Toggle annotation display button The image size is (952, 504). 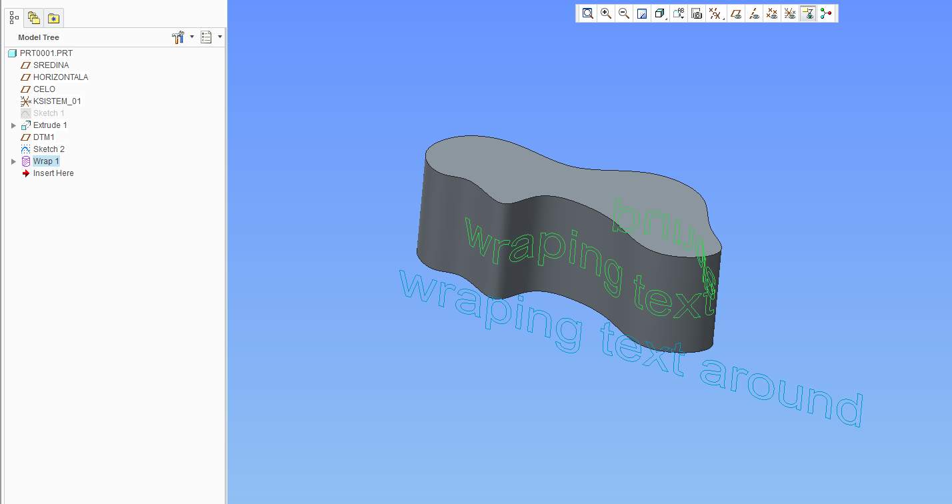click(807, 13)
